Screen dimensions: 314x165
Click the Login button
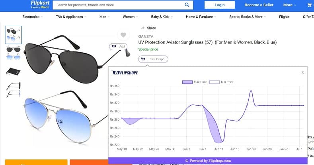coord(219,5)
